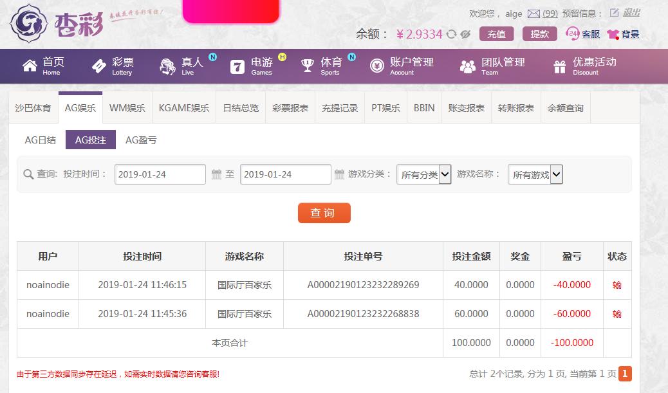Screen dimensions: 668x393
Task: Click the Team people icon
Action: click(468, 66)
